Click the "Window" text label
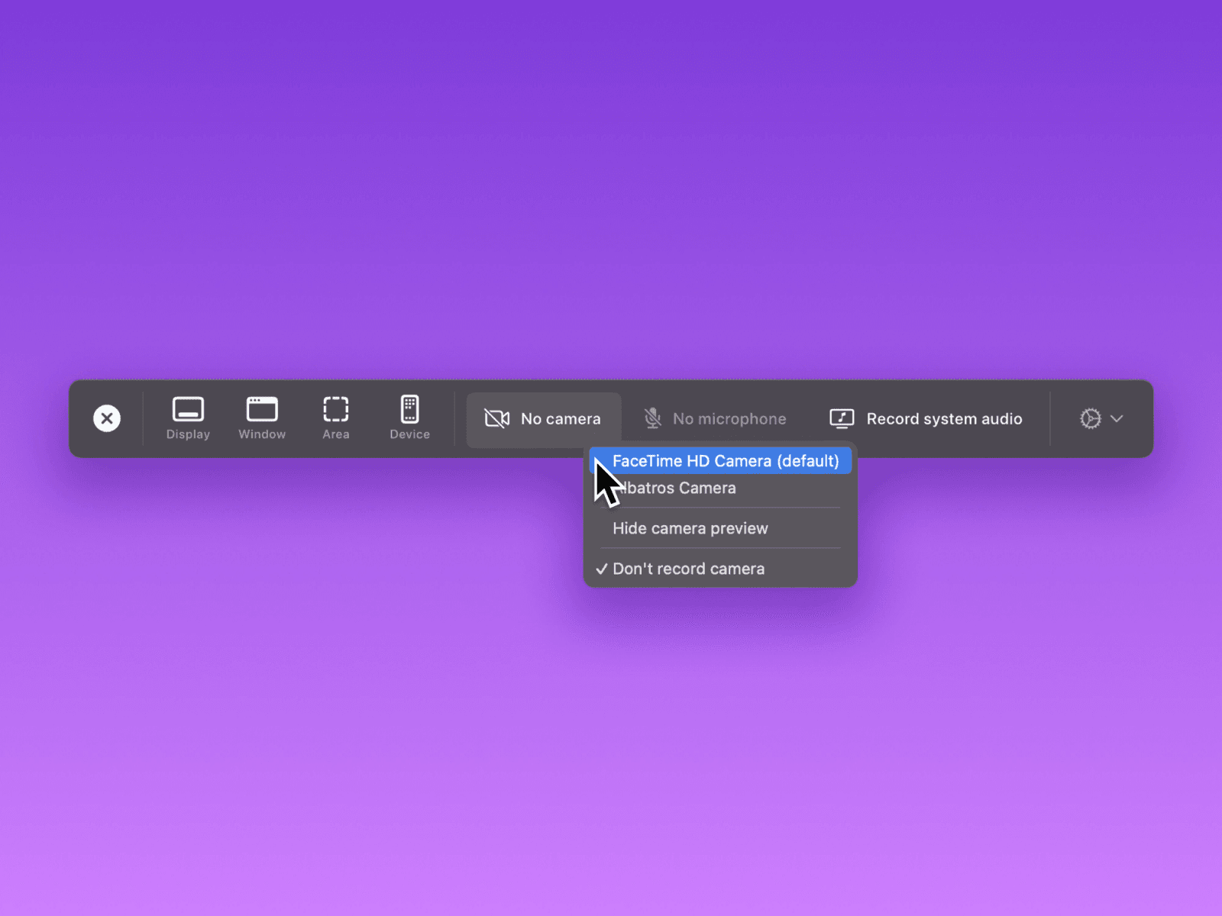The width and height of the screenshot is (1222, 916). pos(262,434)
